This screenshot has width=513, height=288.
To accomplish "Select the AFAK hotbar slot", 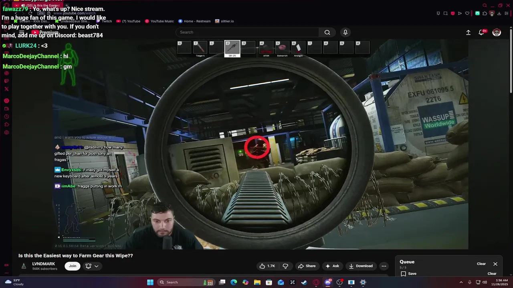I will [266, 48].
